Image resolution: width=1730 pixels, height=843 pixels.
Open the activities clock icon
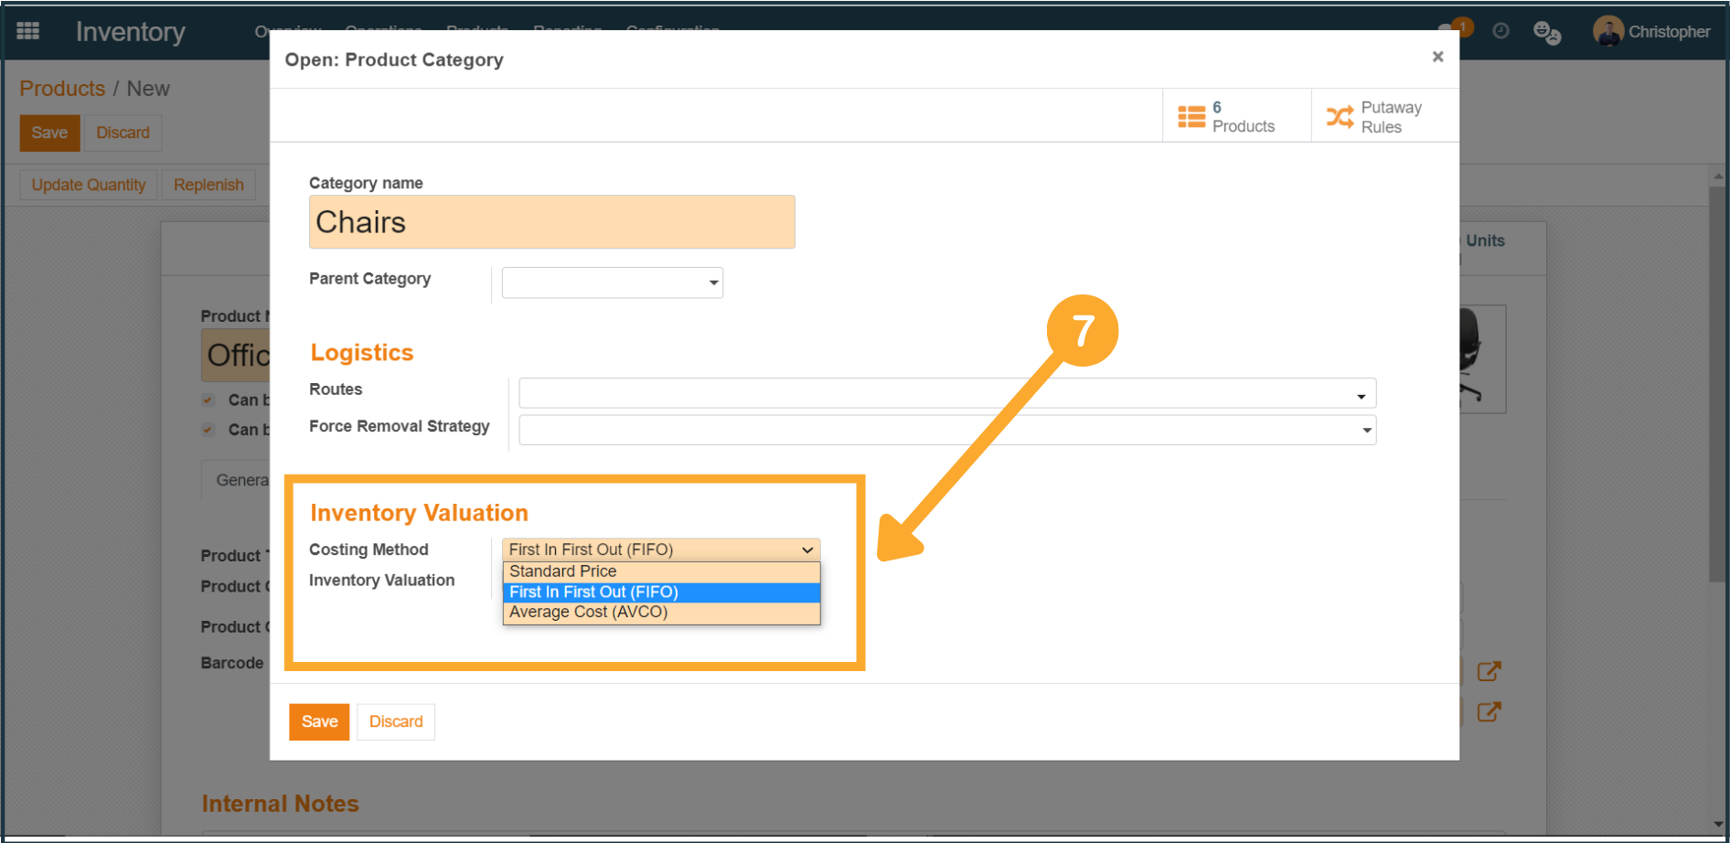[1500, 31]
